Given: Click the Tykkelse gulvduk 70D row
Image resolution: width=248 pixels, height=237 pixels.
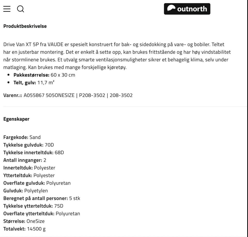Looking at the screenshot, I should (29, 145).
